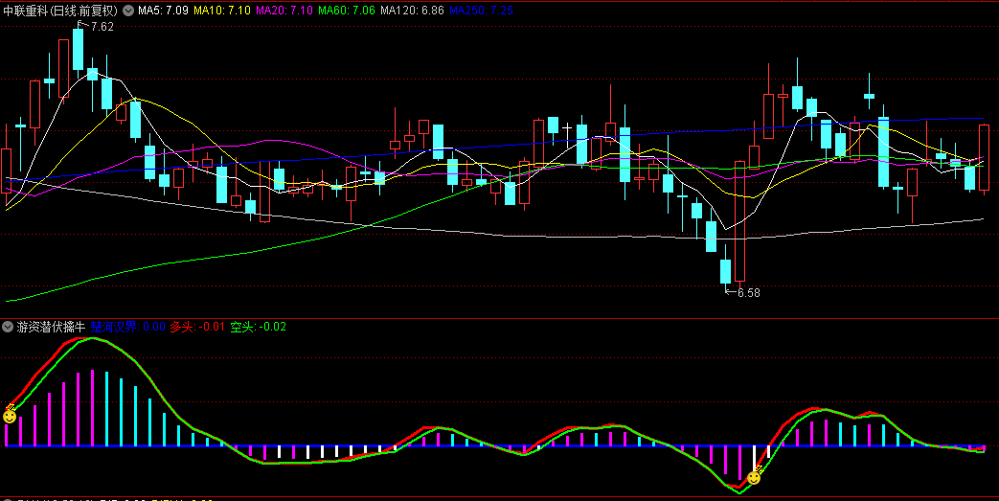
Task: Click the green MA60: 7.06 label
Action: pyautogui.click(x=347, y=11)
